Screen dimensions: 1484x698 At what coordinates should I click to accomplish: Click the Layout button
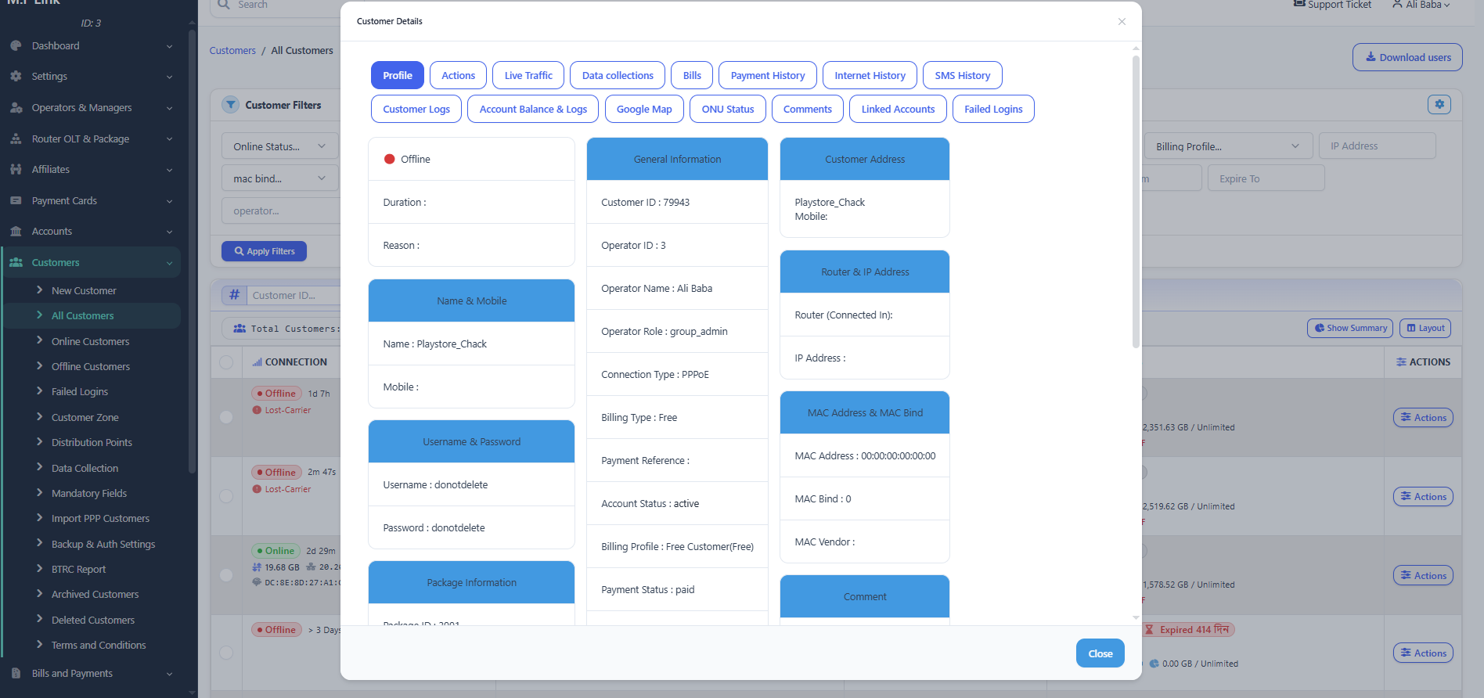coord(1425,328)
